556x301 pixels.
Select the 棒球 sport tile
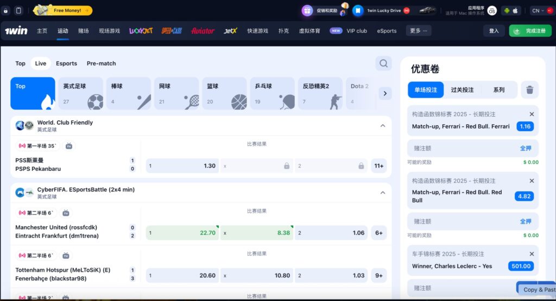coord(128,93)
